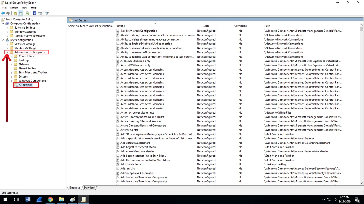The image size is (364, 204).
Task: Click the vertical scrollbar down arrow
Action: click(361, 183)
